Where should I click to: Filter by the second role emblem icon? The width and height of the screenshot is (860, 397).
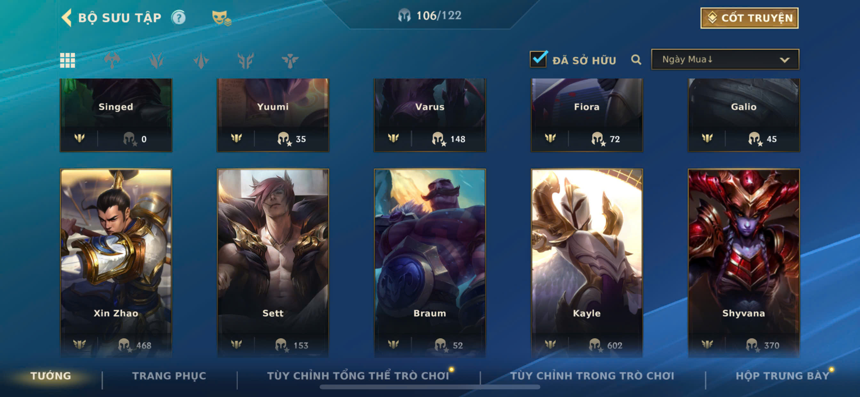click(156, 60)
